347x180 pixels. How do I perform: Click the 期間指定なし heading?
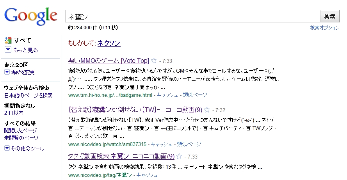point(20,106)
